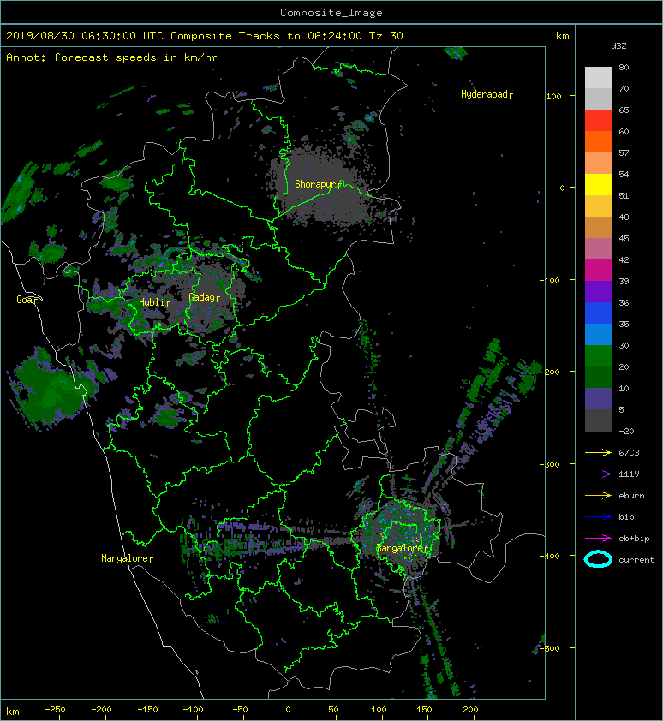Click '-250' on the bottom km axis
The height and width of the screenshot is (721, 663).
point(55,710)
